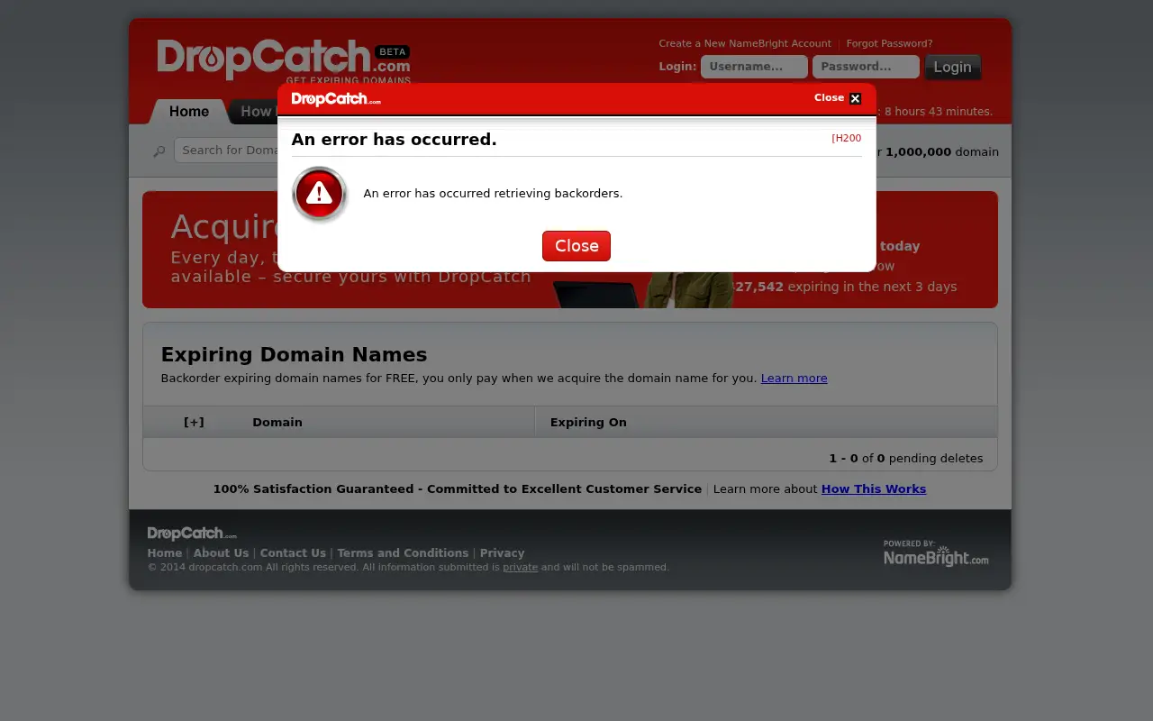This screenshot has height=721, width=1153.
Task: Open the Create a New NameBright Account link
Action: [745, 43]
